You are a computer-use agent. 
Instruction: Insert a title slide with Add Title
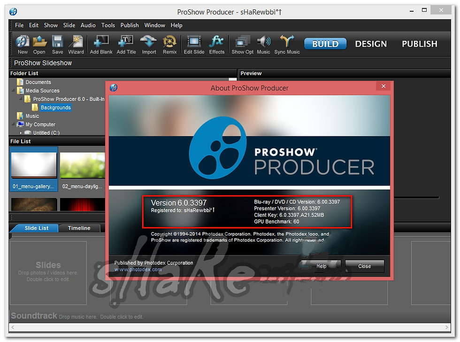126,45
